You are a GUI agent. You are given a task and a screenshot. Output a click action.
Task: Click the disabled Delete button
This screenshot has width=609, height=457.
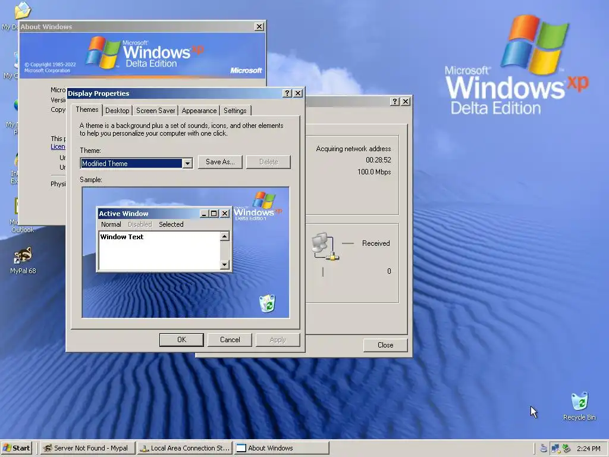pyautogui.click(x=268, y=162)
